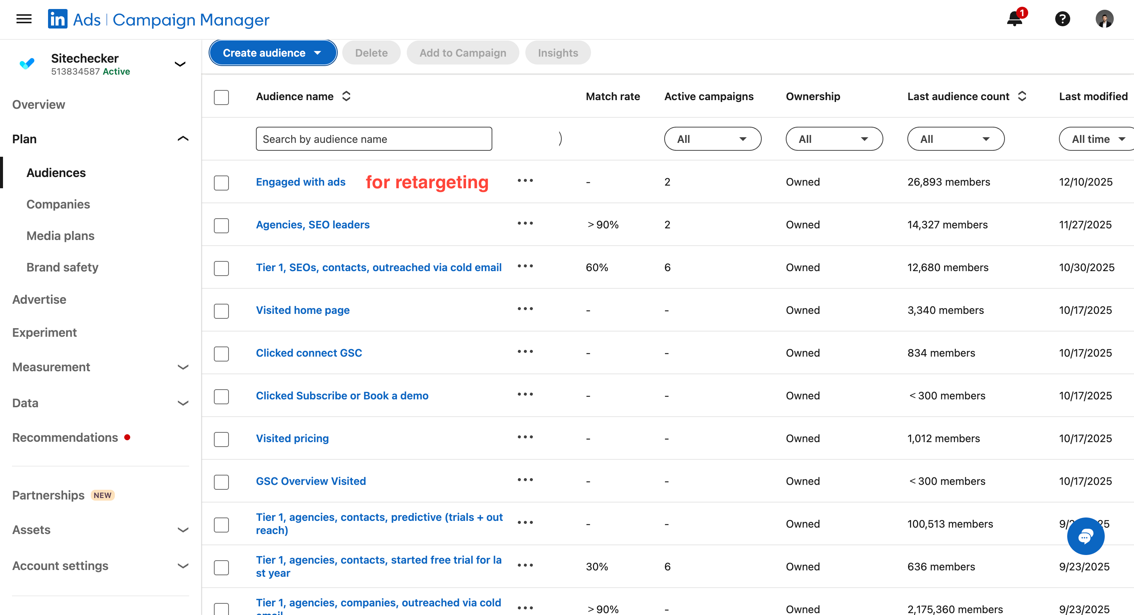Open the hamburger navigation menu

[24, 19]
